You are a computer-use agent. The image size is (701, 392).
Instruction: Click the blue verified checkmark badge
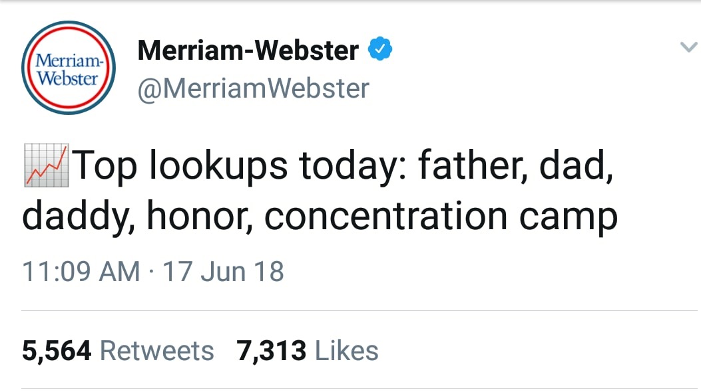(380, 50)
